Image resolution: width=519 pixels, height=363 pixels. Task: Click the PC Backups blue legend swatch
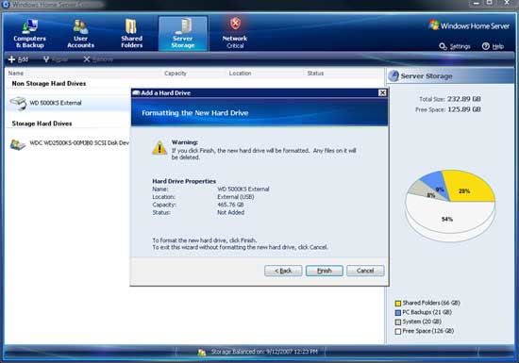(398, 312)
